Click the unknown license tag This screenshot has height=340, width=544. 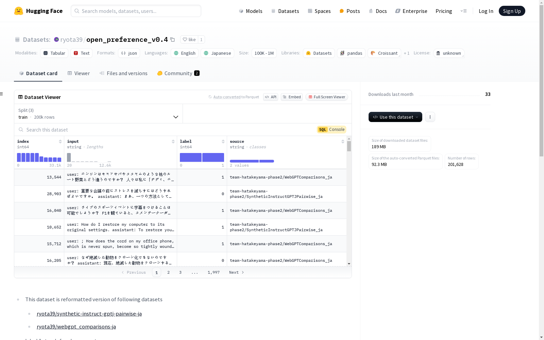coord(449,53)
